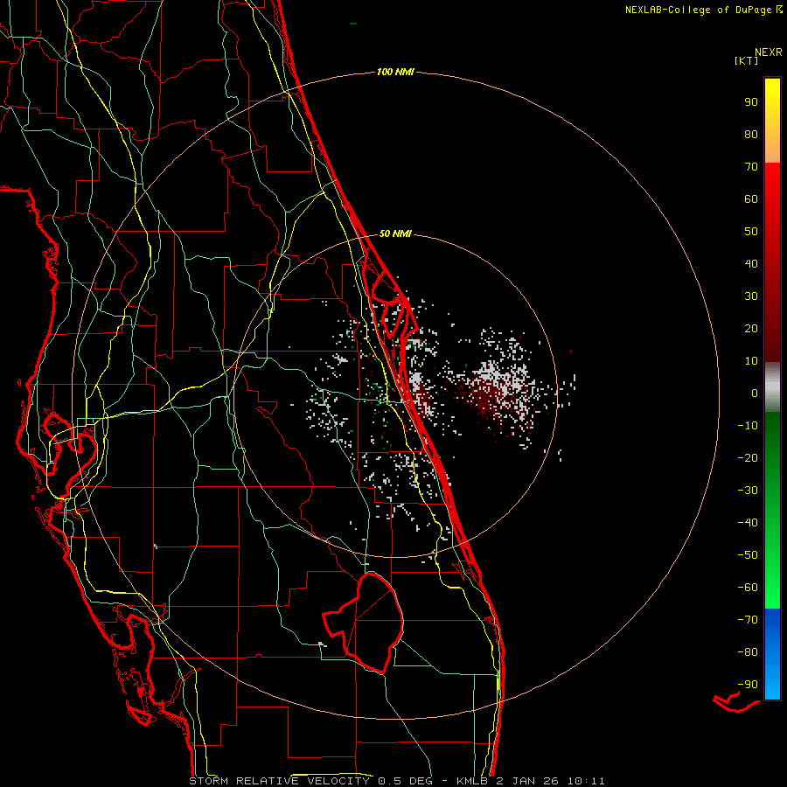Viewport: 787px width, 787px height.
Task: Click the -60 value on velocity scale
Action: pos(748,588)
